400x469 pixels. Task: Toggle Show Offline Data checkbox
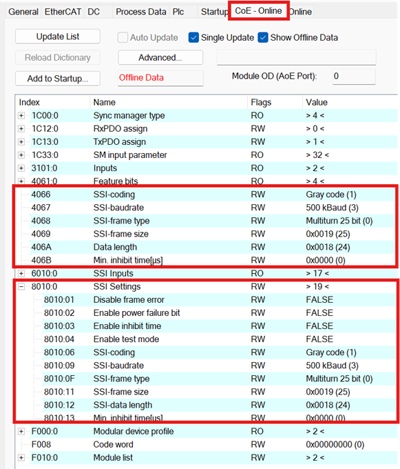[x=263, y=38]
